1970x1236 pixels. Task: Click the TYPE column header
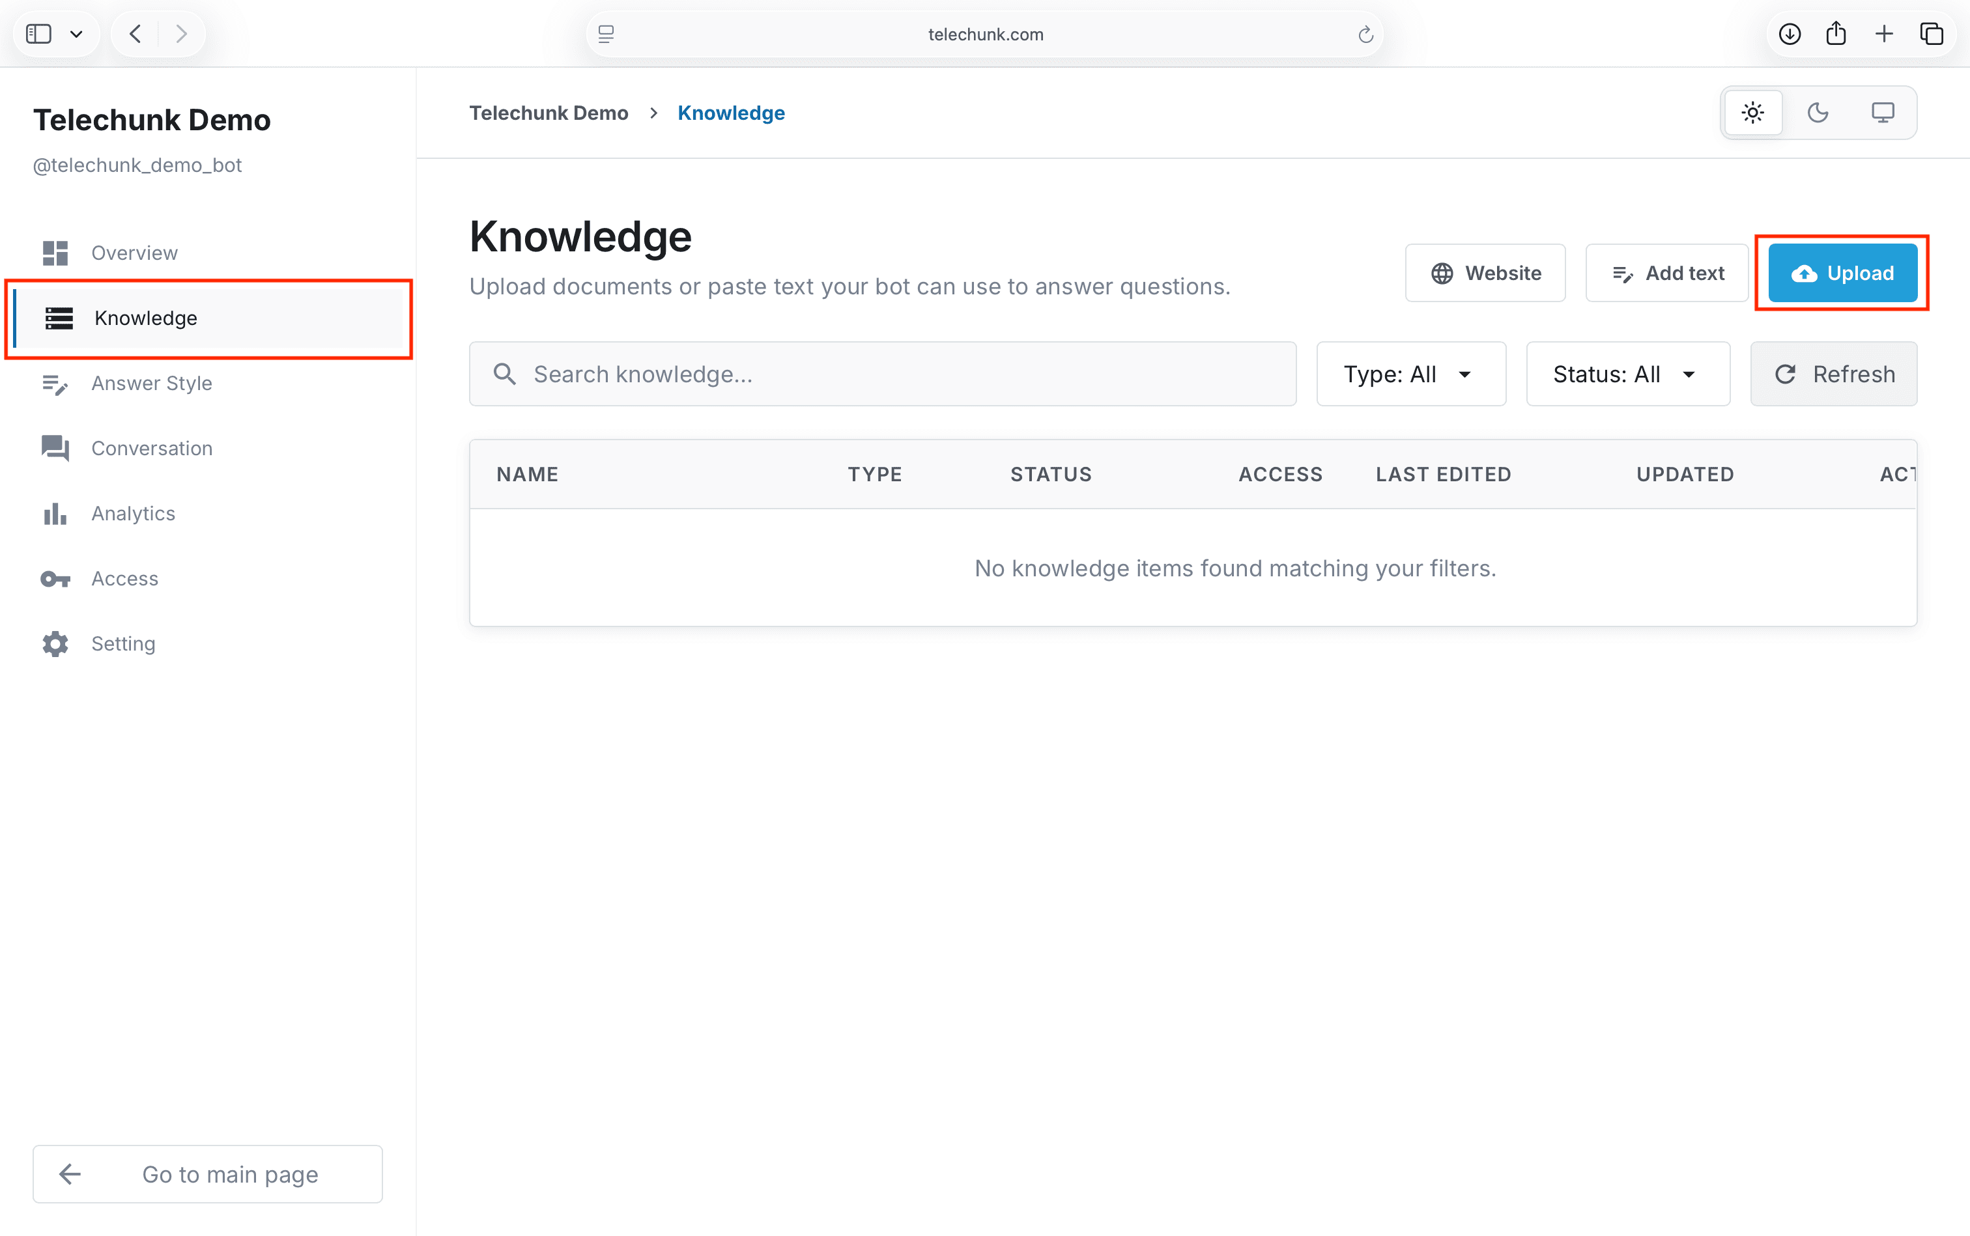875,474
